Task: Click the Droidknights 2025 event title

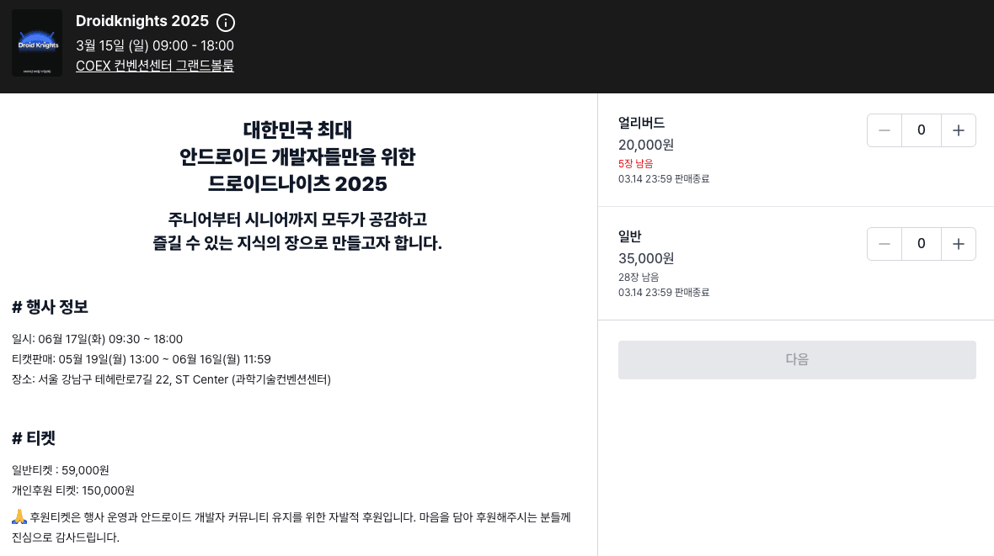Action: [142, 21]
